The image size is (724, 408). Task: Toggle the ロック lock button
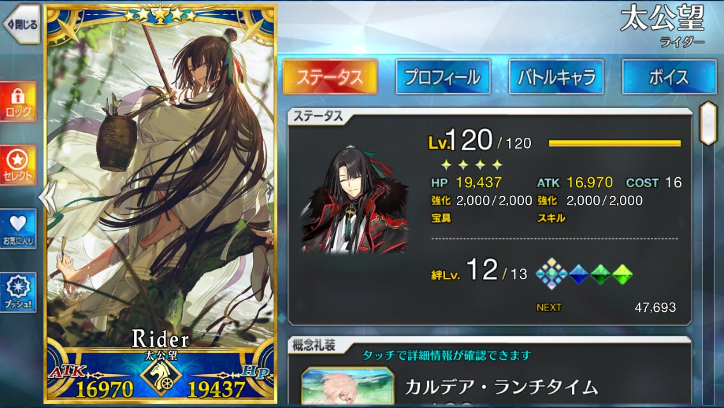pos(18,102)
